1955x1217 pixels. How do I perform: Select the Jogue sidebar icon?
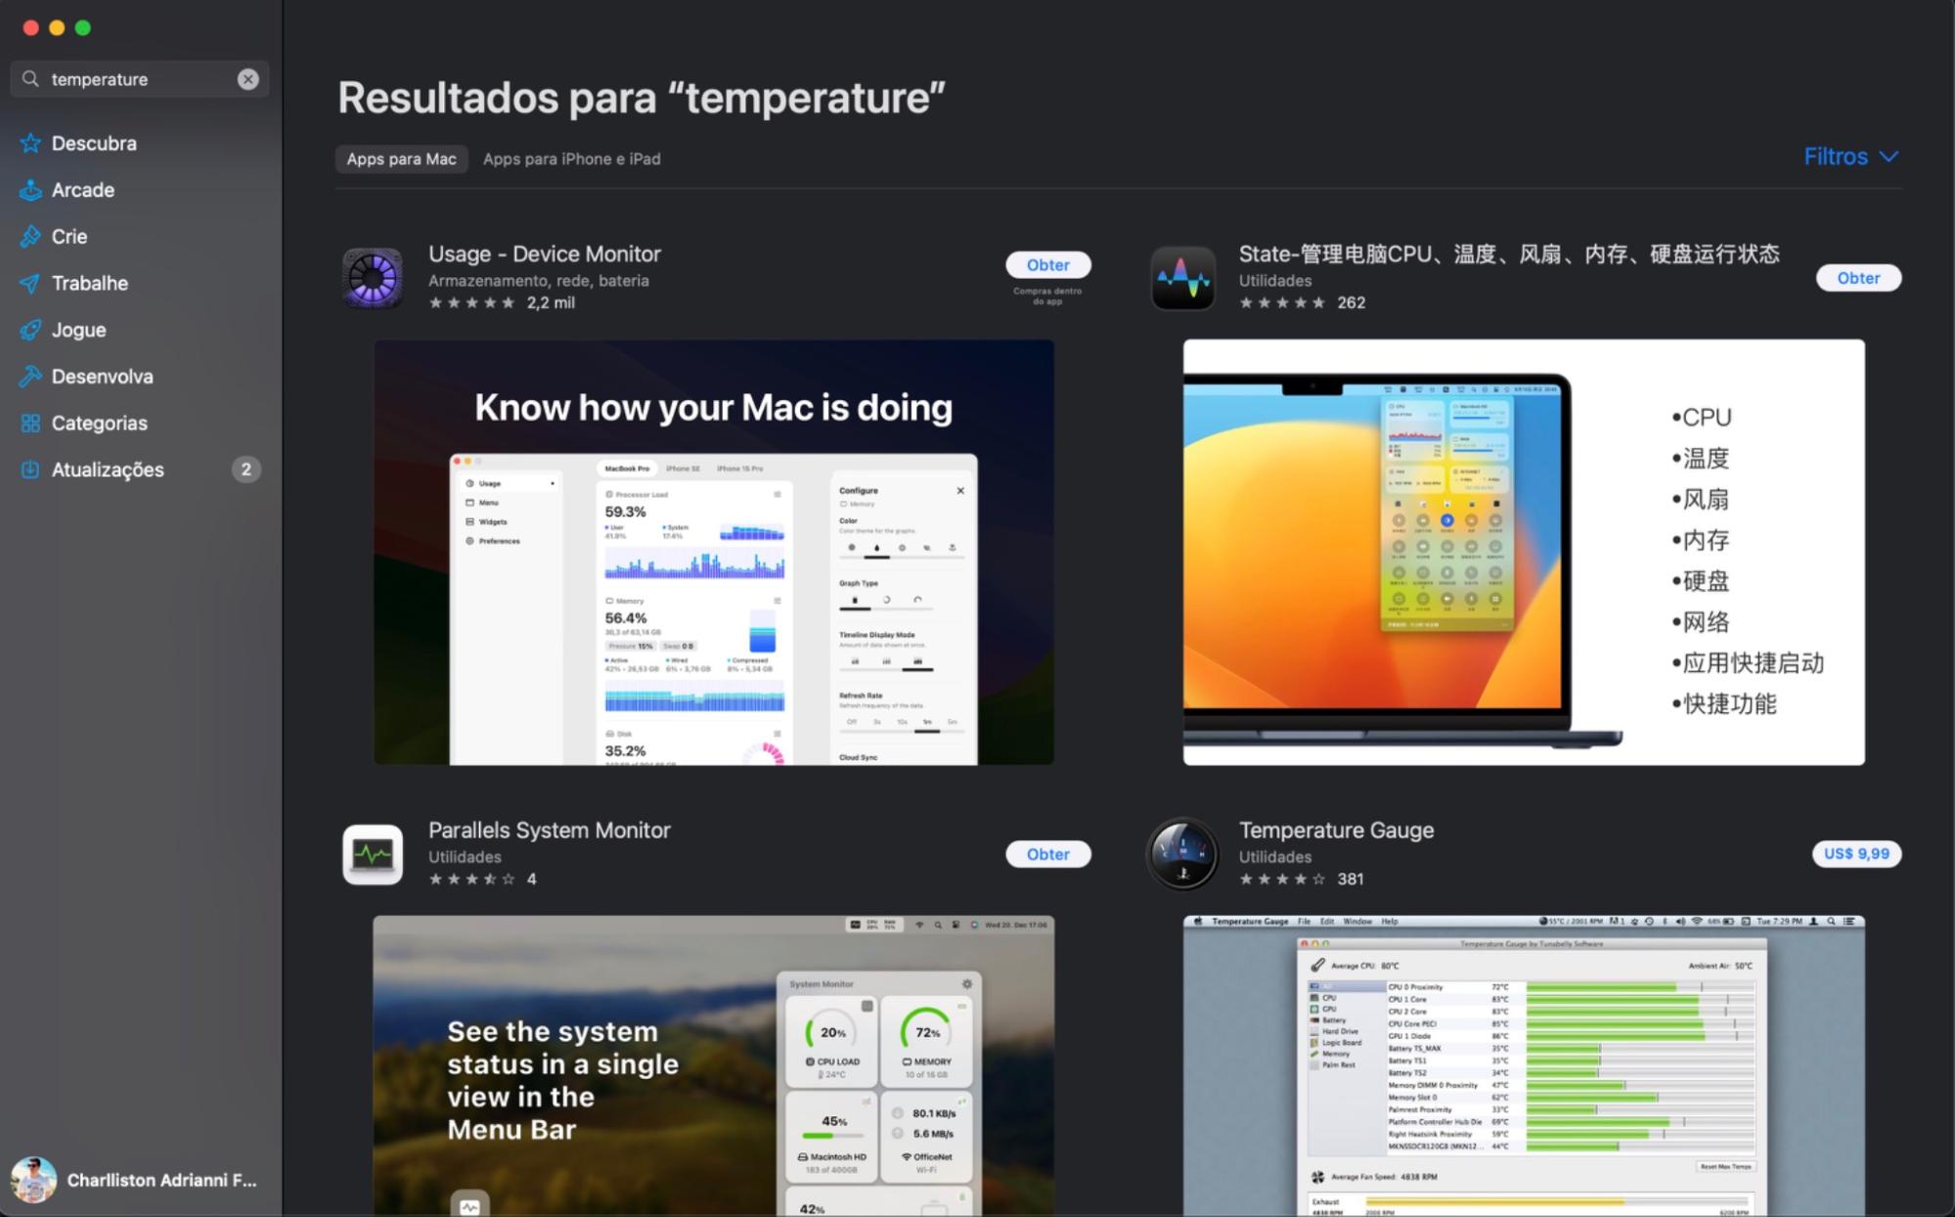30,330
